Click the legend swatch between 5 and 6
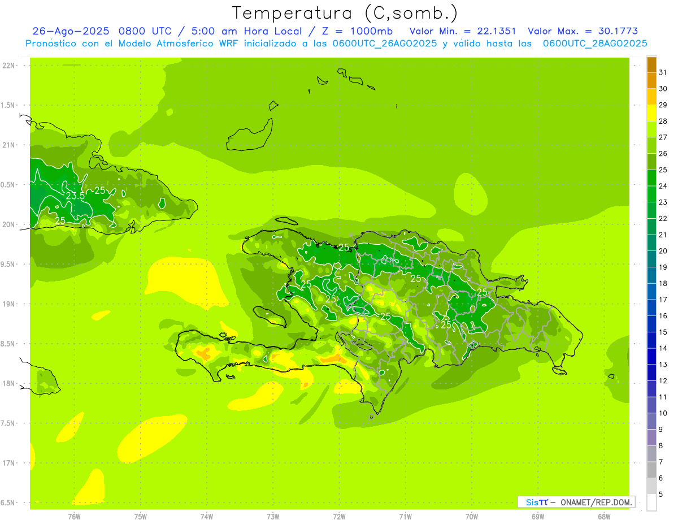The height and width of the screenshot is (524, 678). [x=651, y=486]
